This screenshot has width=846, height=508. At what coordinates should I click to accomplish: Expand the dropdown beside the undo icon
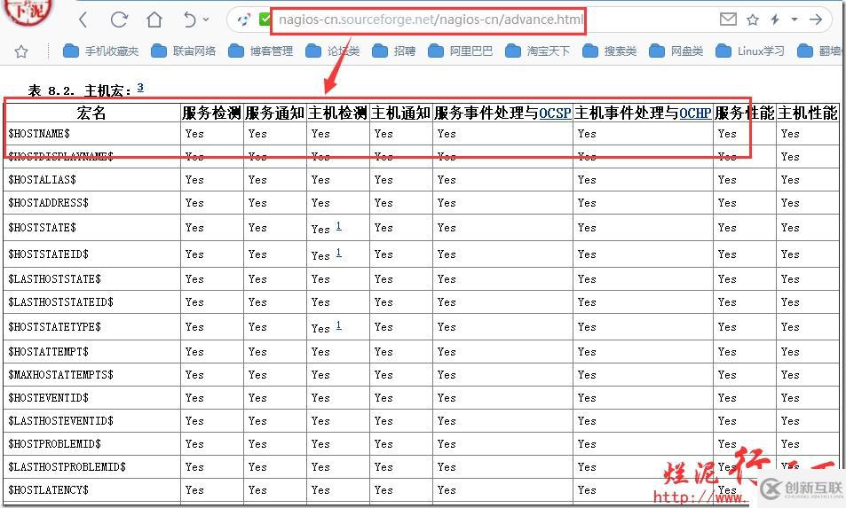click(x=206, y=20)
